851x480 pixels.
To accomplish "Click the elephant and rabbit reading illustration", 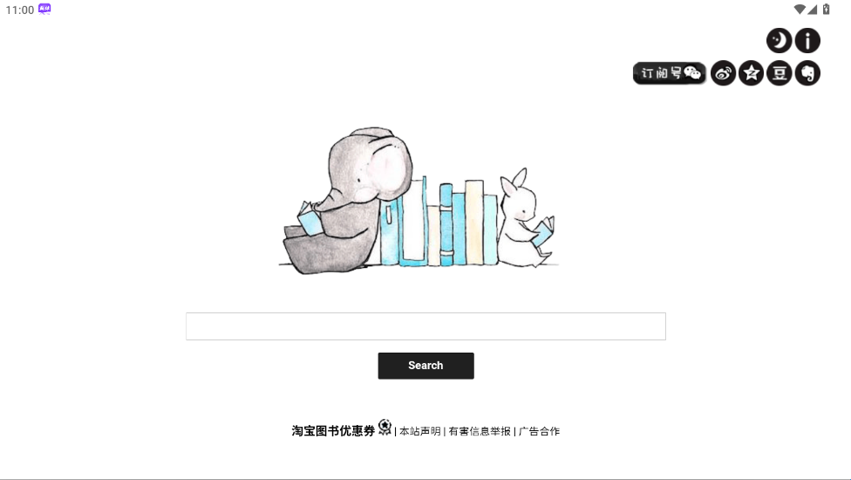I will point(419,201).
